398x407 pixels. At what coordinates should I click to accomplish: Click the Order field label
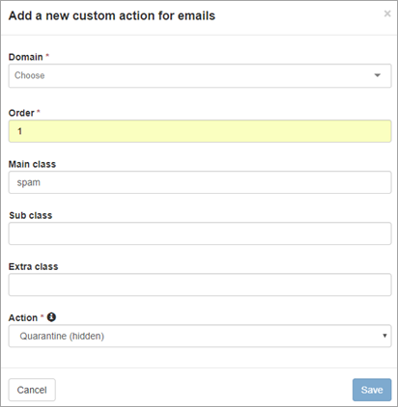21,113
